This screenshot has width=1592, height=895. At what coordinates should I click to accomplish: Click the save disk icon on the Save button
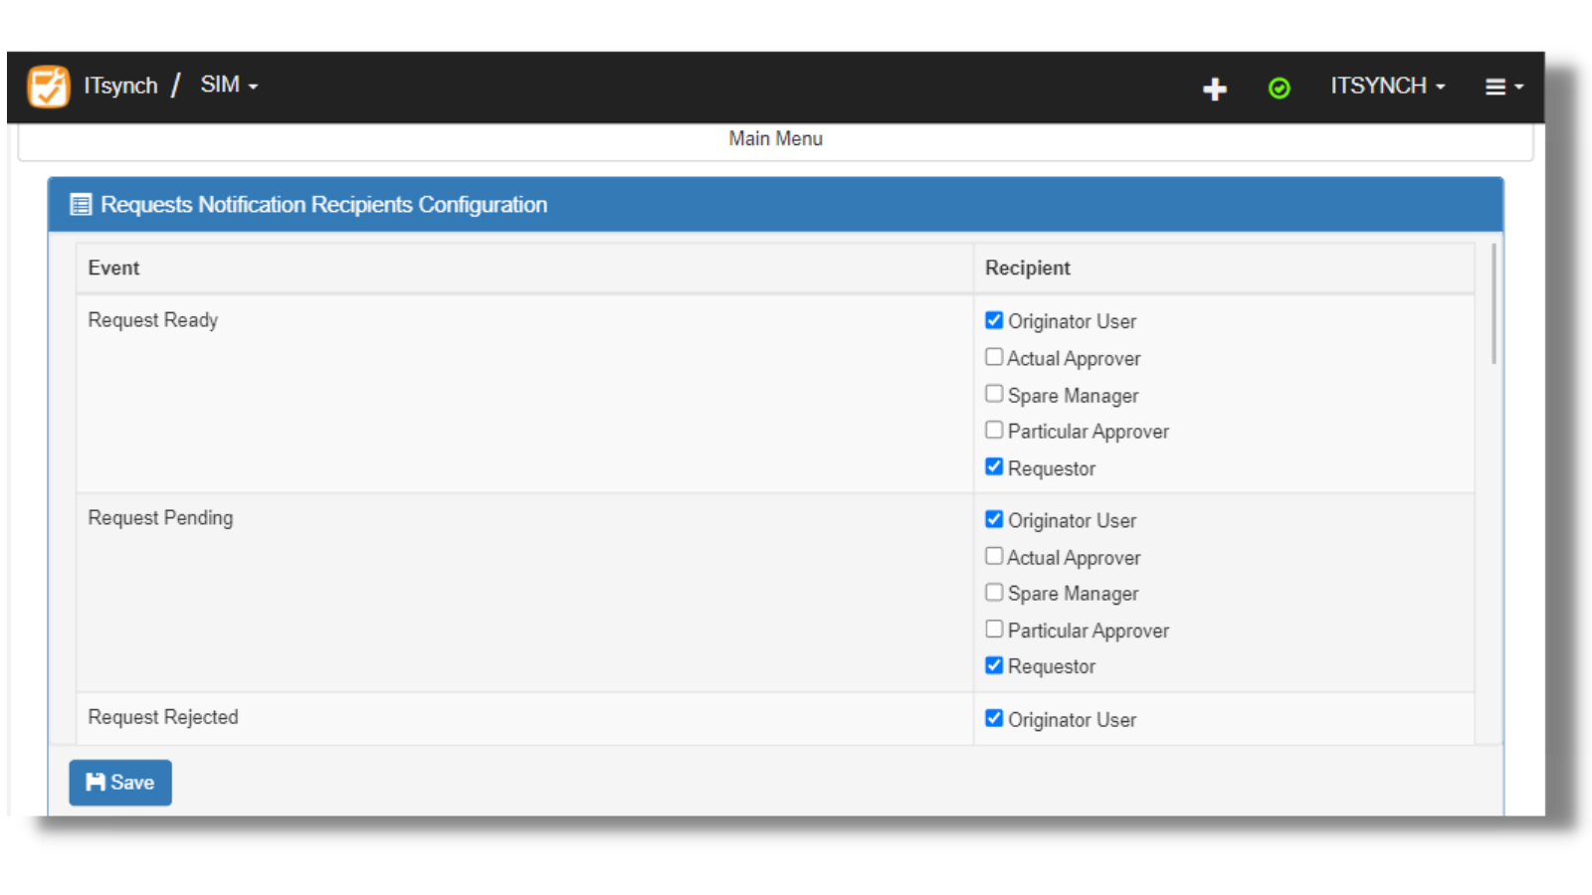[x=95, y=782]
